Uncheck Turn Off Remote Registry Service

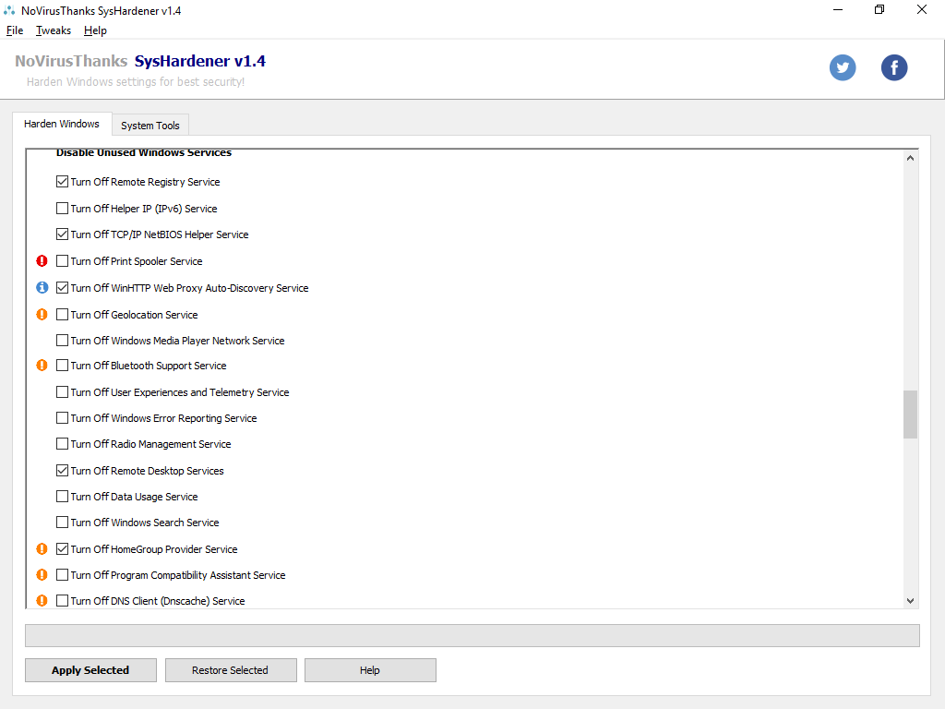click(x=62, y=182)
